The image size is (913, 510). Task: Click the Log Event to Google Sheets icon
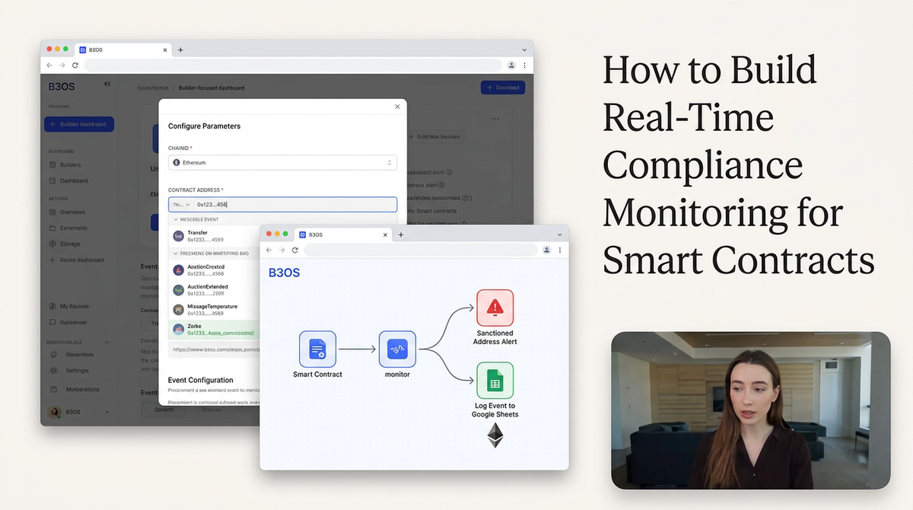495,381
